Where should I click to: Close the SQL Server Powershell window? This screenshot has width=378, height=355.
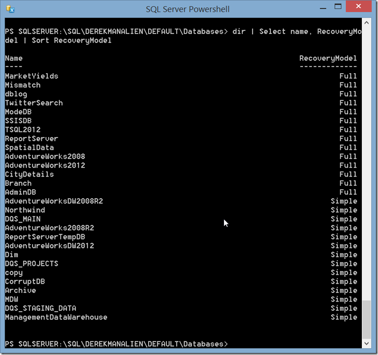359,6
